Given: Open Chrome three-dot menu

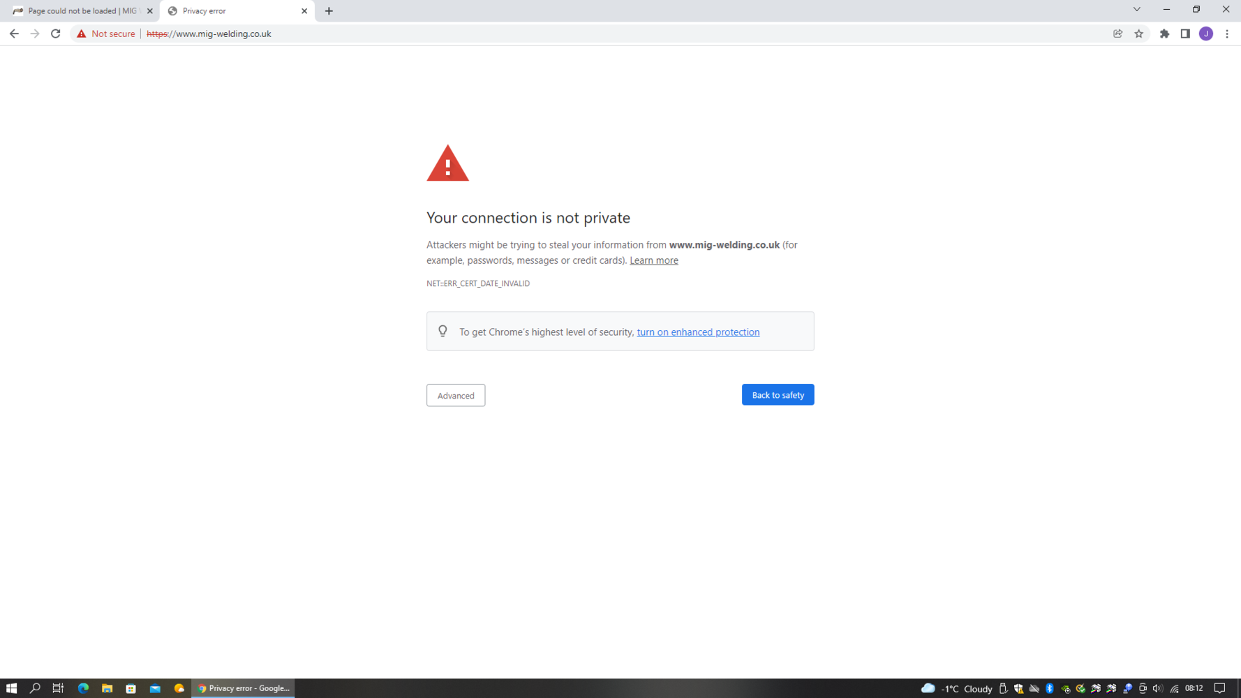Looking at the screenshot, I should [x=1226, y=34].
